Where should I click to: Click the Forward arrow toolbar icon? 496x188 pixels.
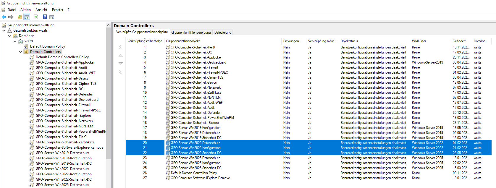click(x=11, y=17)
